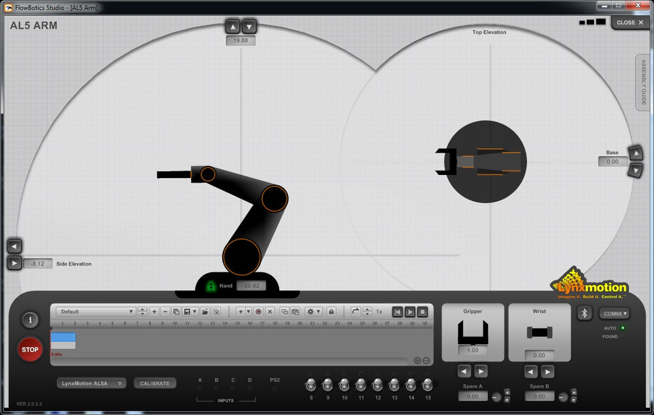
Task: Click the info button above STOP
Action: pyautogui.click(x=30, y=320)
